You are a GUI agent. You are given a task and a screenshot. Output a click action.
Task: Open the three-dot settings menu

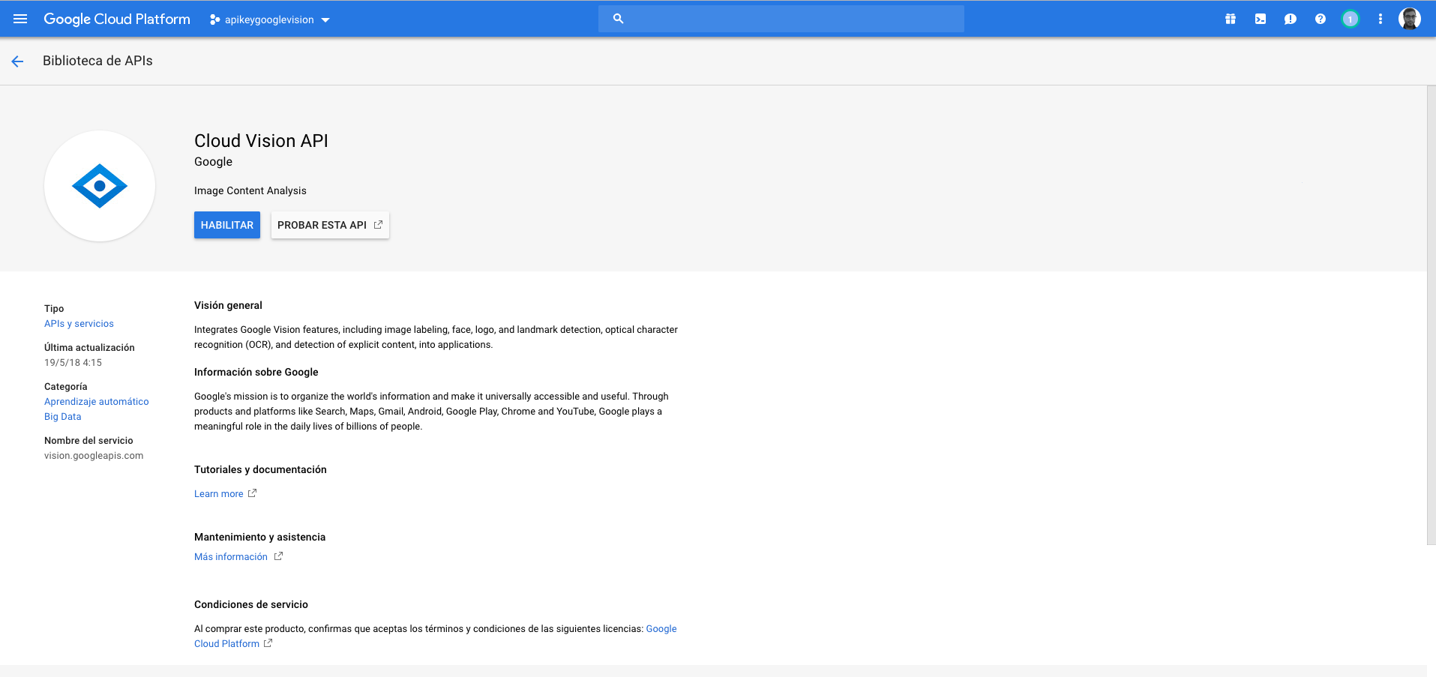(1381, 19)
